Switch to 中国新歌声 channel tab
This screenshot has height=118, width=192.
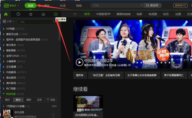point(103,14)
